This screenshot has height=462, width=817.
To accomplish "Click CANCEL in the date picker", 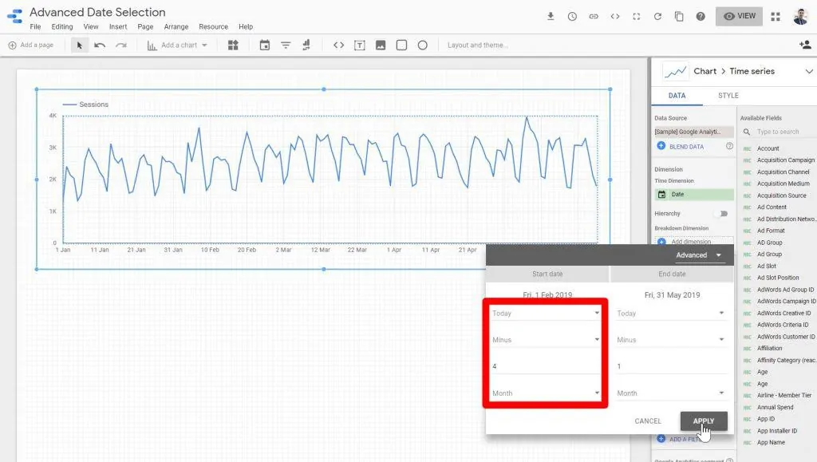I will click(648, 421).
